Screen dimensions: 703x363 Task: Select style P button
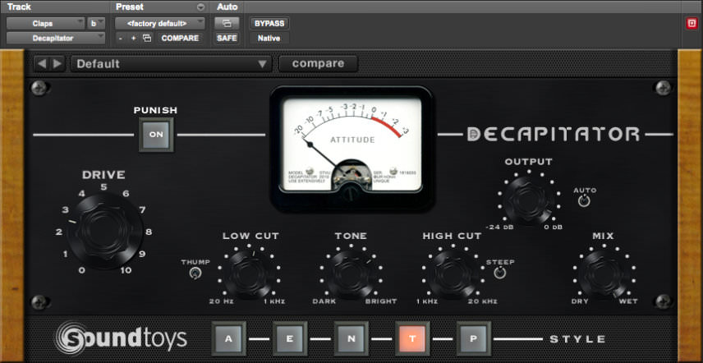click(x=473, y=338)
